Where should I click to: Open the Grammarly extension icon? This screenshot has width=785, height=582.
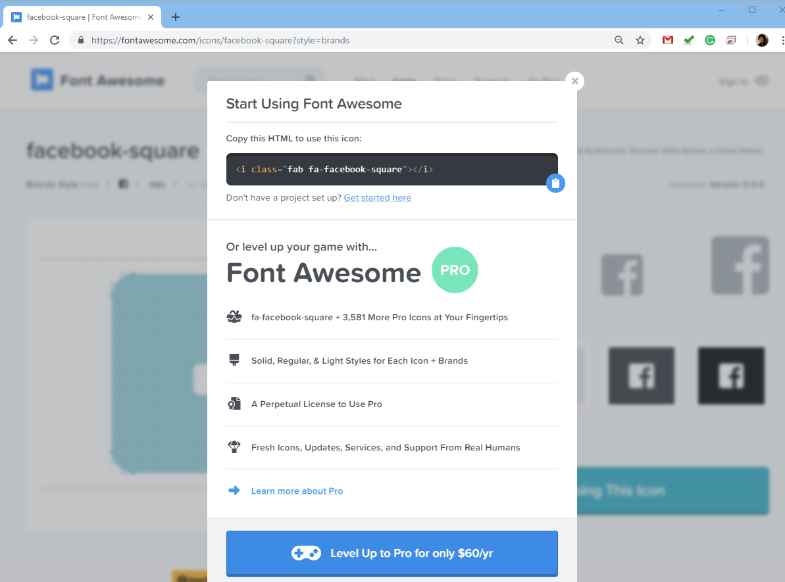point(710,39)
